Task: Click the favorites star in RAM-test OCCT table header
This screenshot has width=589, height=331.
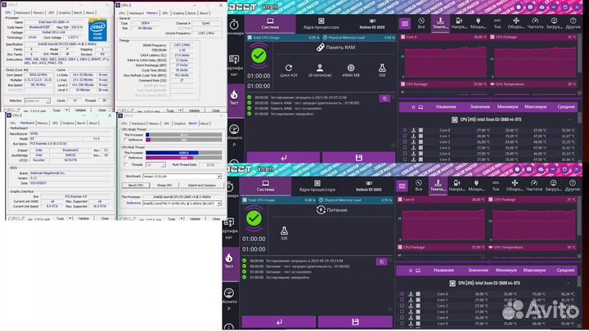Action: [x=413, y=107]
